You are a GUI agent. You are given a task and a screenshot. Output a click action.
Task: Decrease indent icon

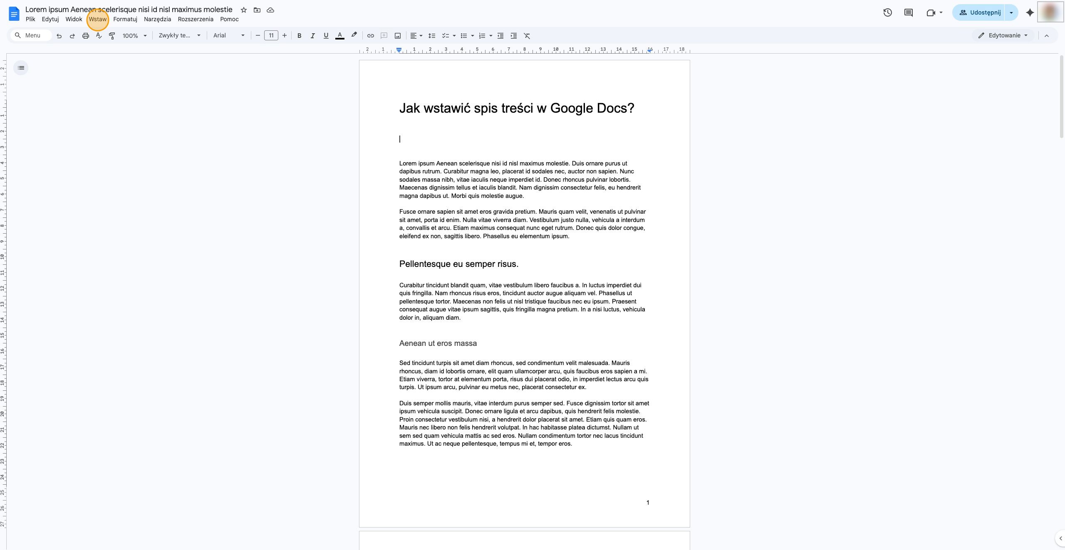500,36
